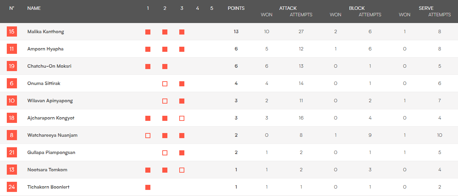Click jersey number 19 badge
This screenshot has width=458, height=196.
tap(12, 66)
